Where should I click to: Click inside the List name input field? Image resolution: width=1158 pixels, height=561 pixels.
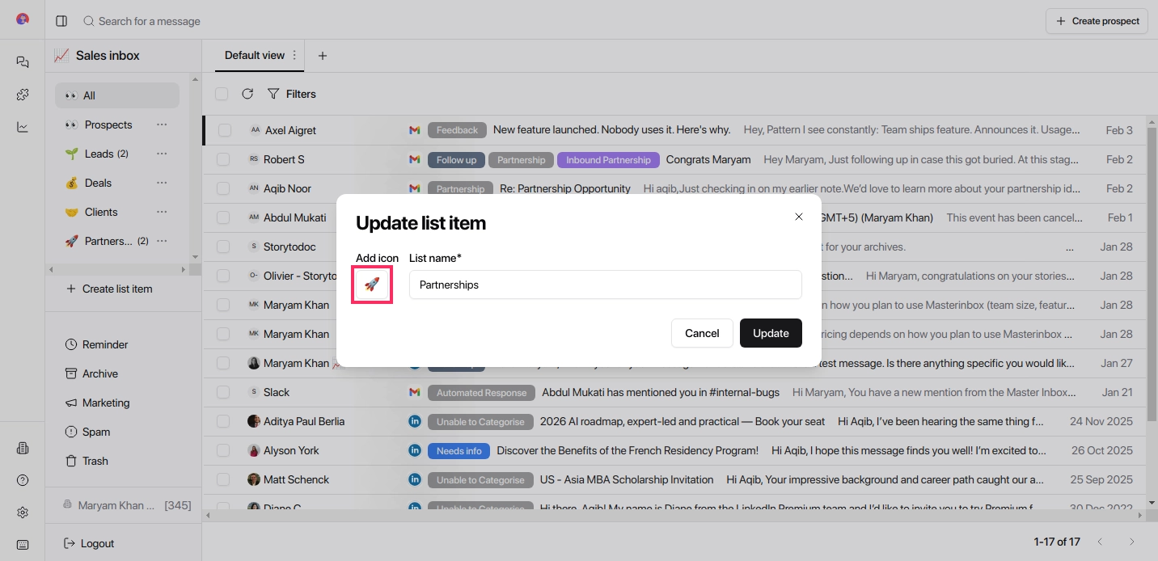605,285
